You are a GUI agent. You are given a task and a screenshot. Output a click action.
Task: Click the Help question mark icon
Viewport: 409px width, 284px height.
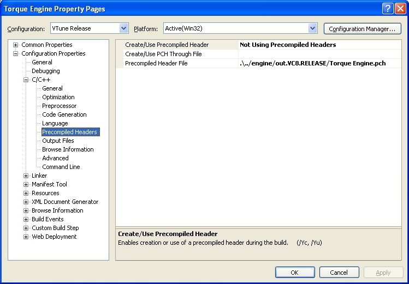[x=387, y=9]
